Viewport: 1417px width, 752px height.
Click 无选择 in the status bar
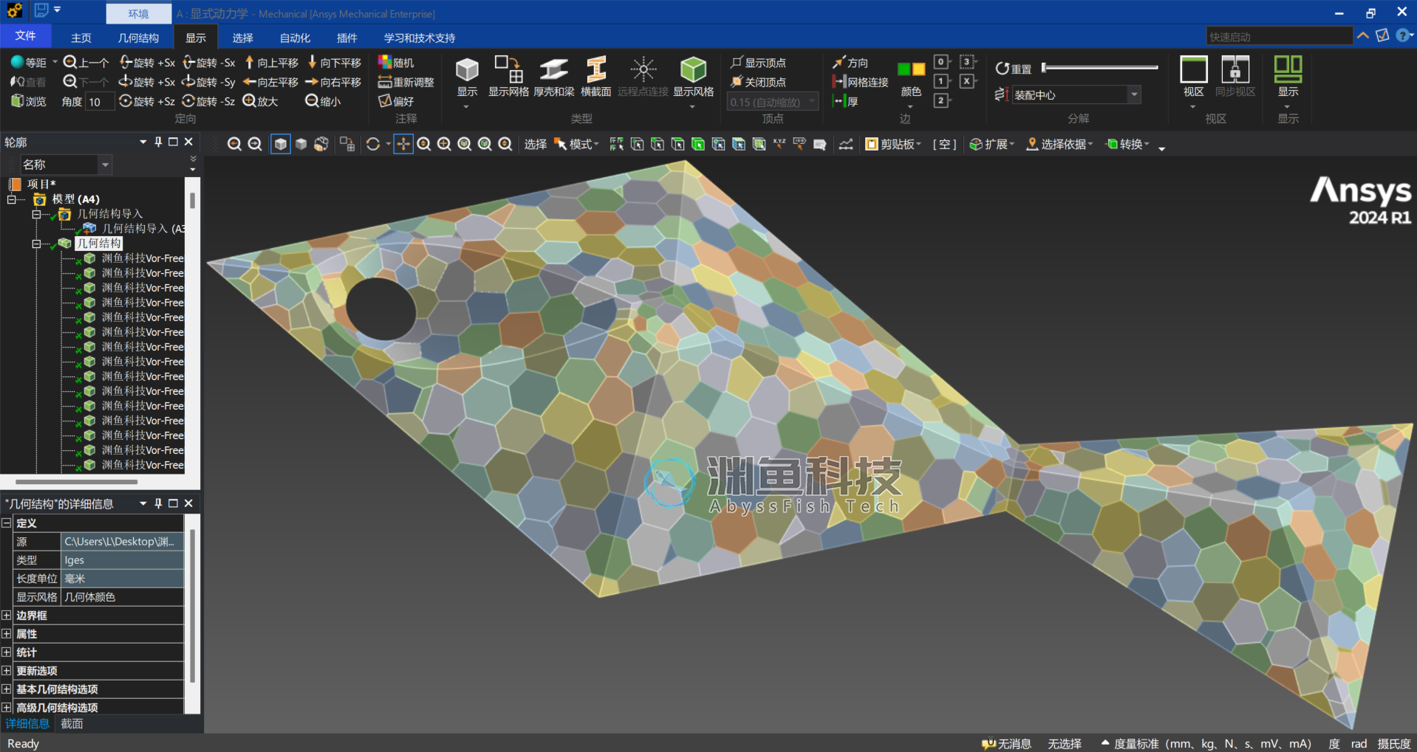click(1065, 744)
